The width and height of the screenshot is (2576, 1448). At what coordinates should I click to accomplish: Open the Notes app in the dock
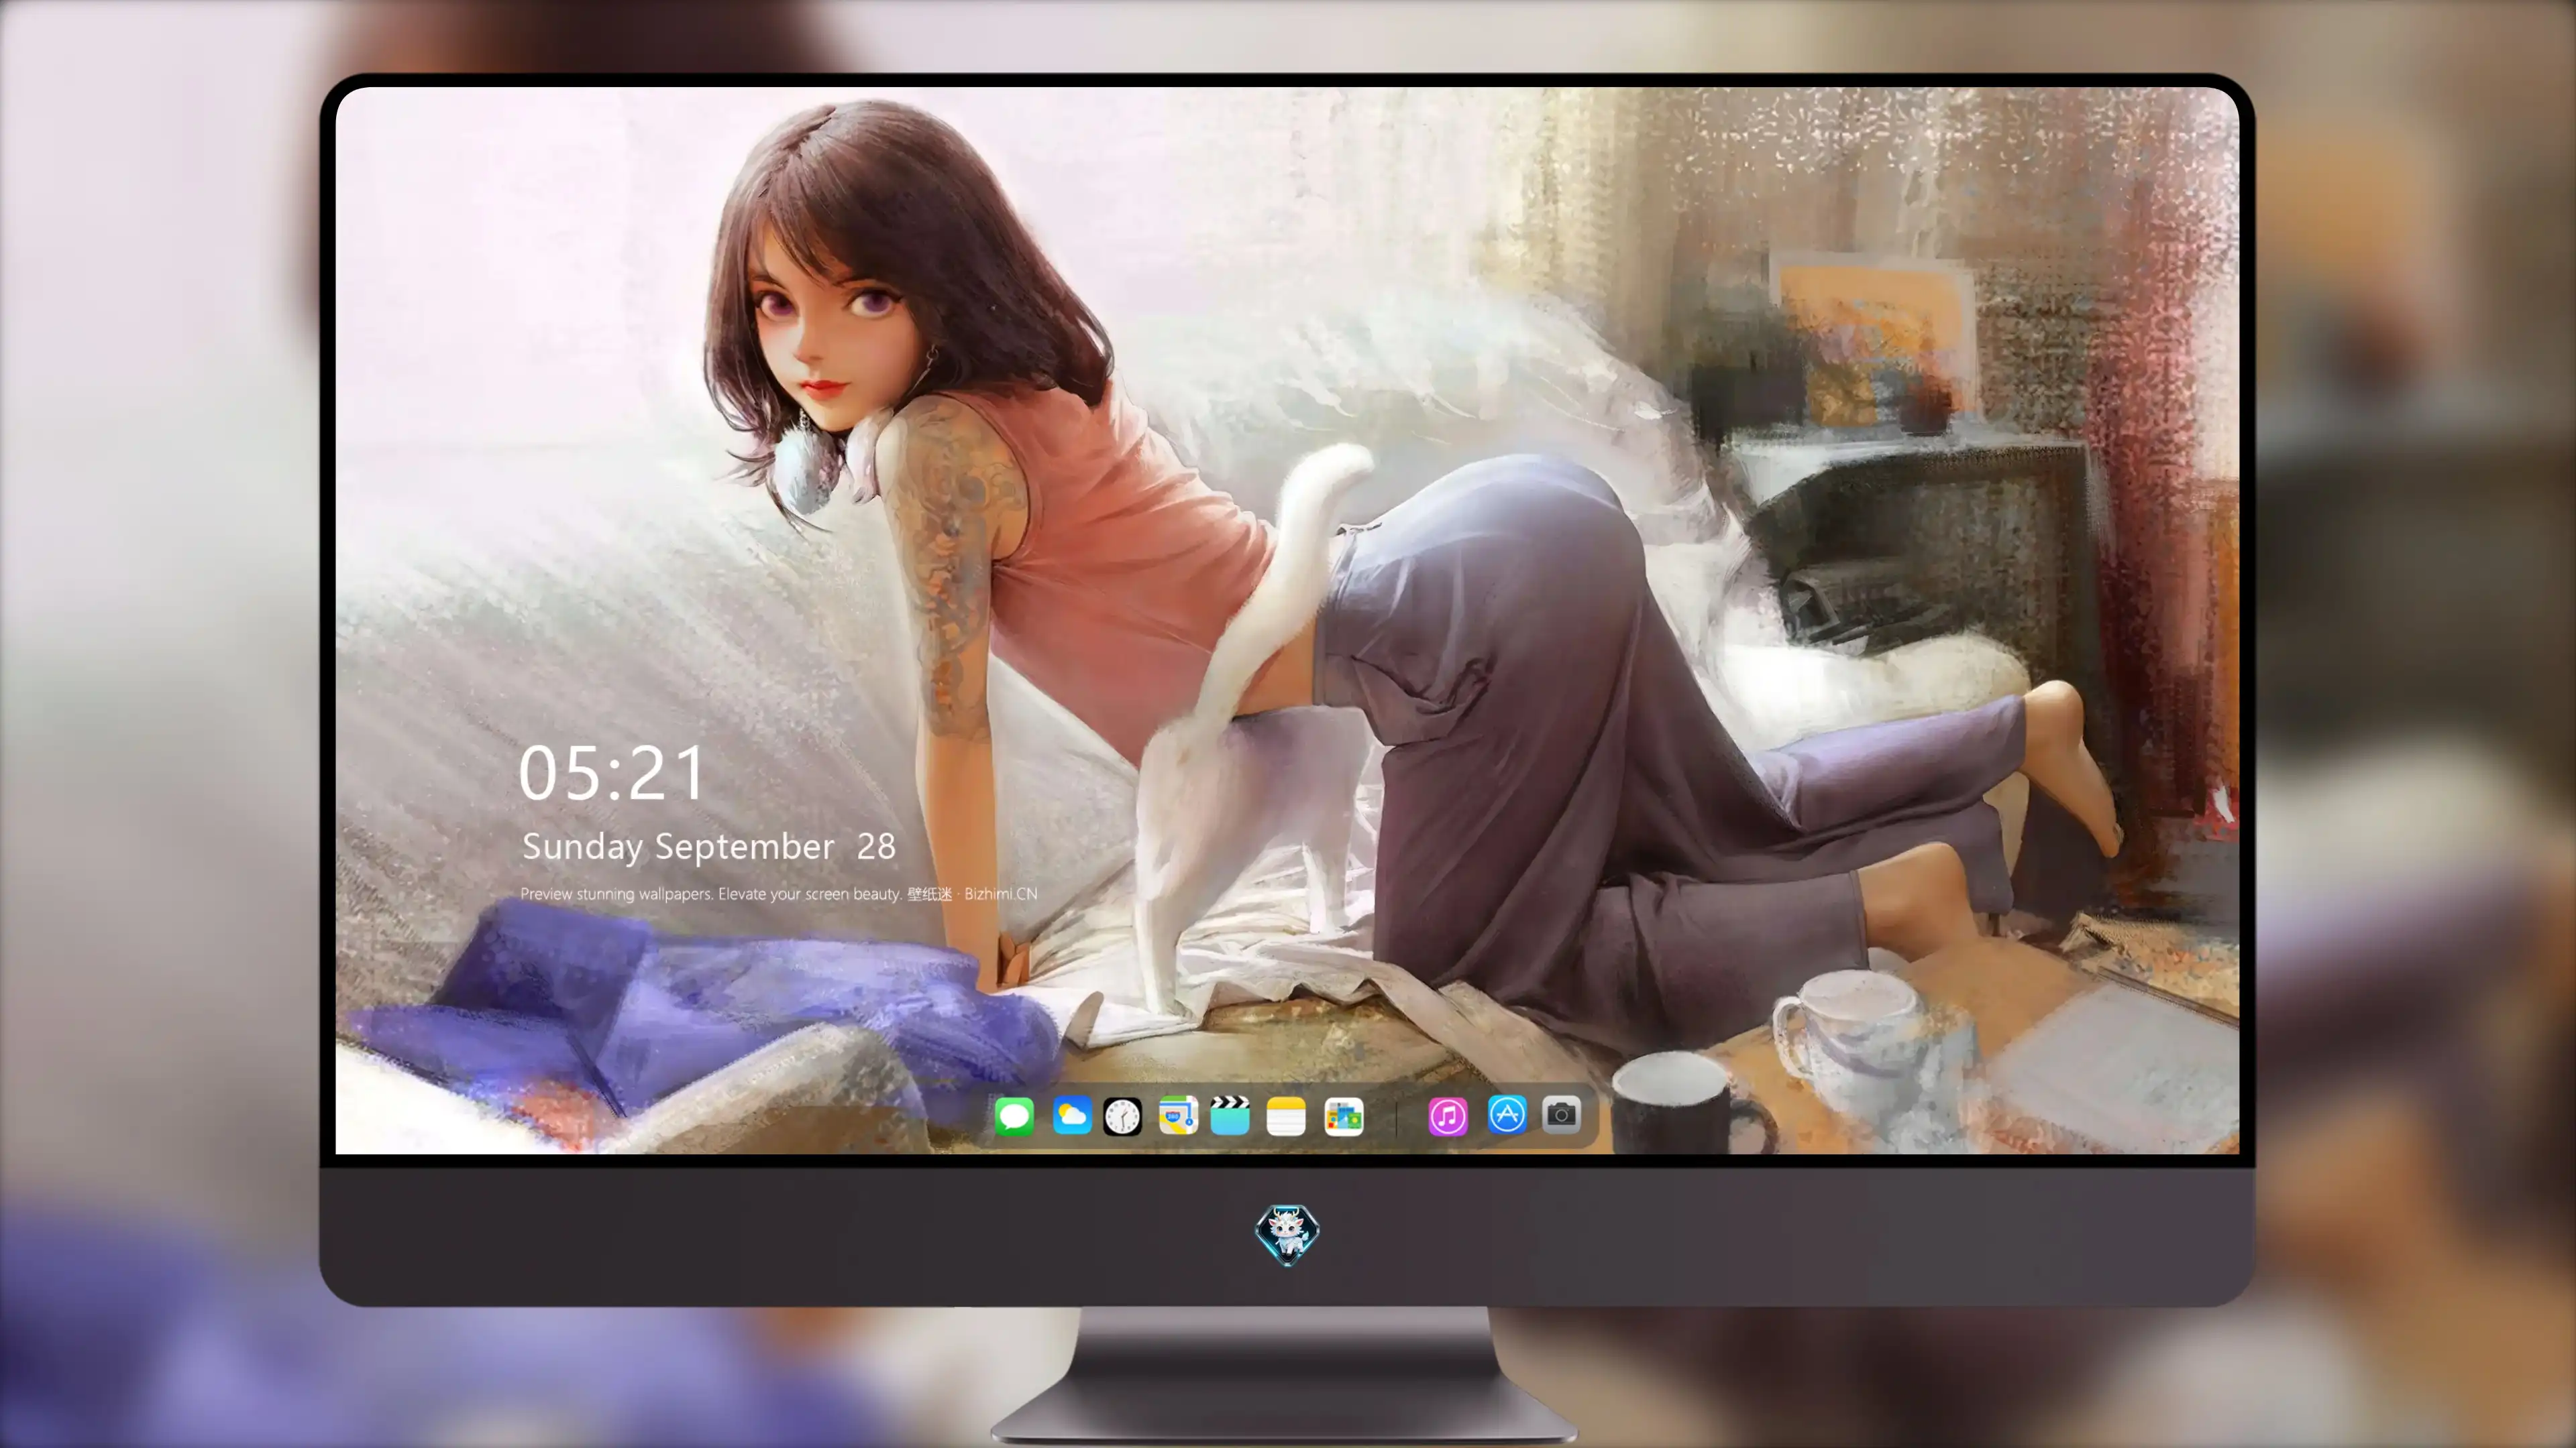click(1286, 1115)
